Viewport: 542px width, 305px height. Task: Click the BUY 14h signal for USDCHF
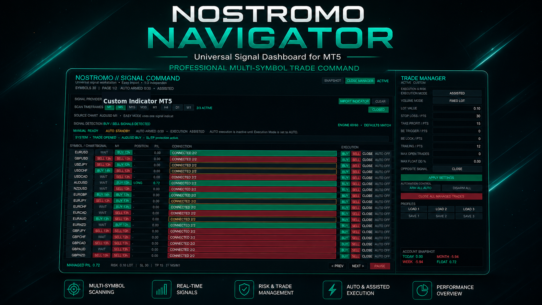(x=104, y=170)
